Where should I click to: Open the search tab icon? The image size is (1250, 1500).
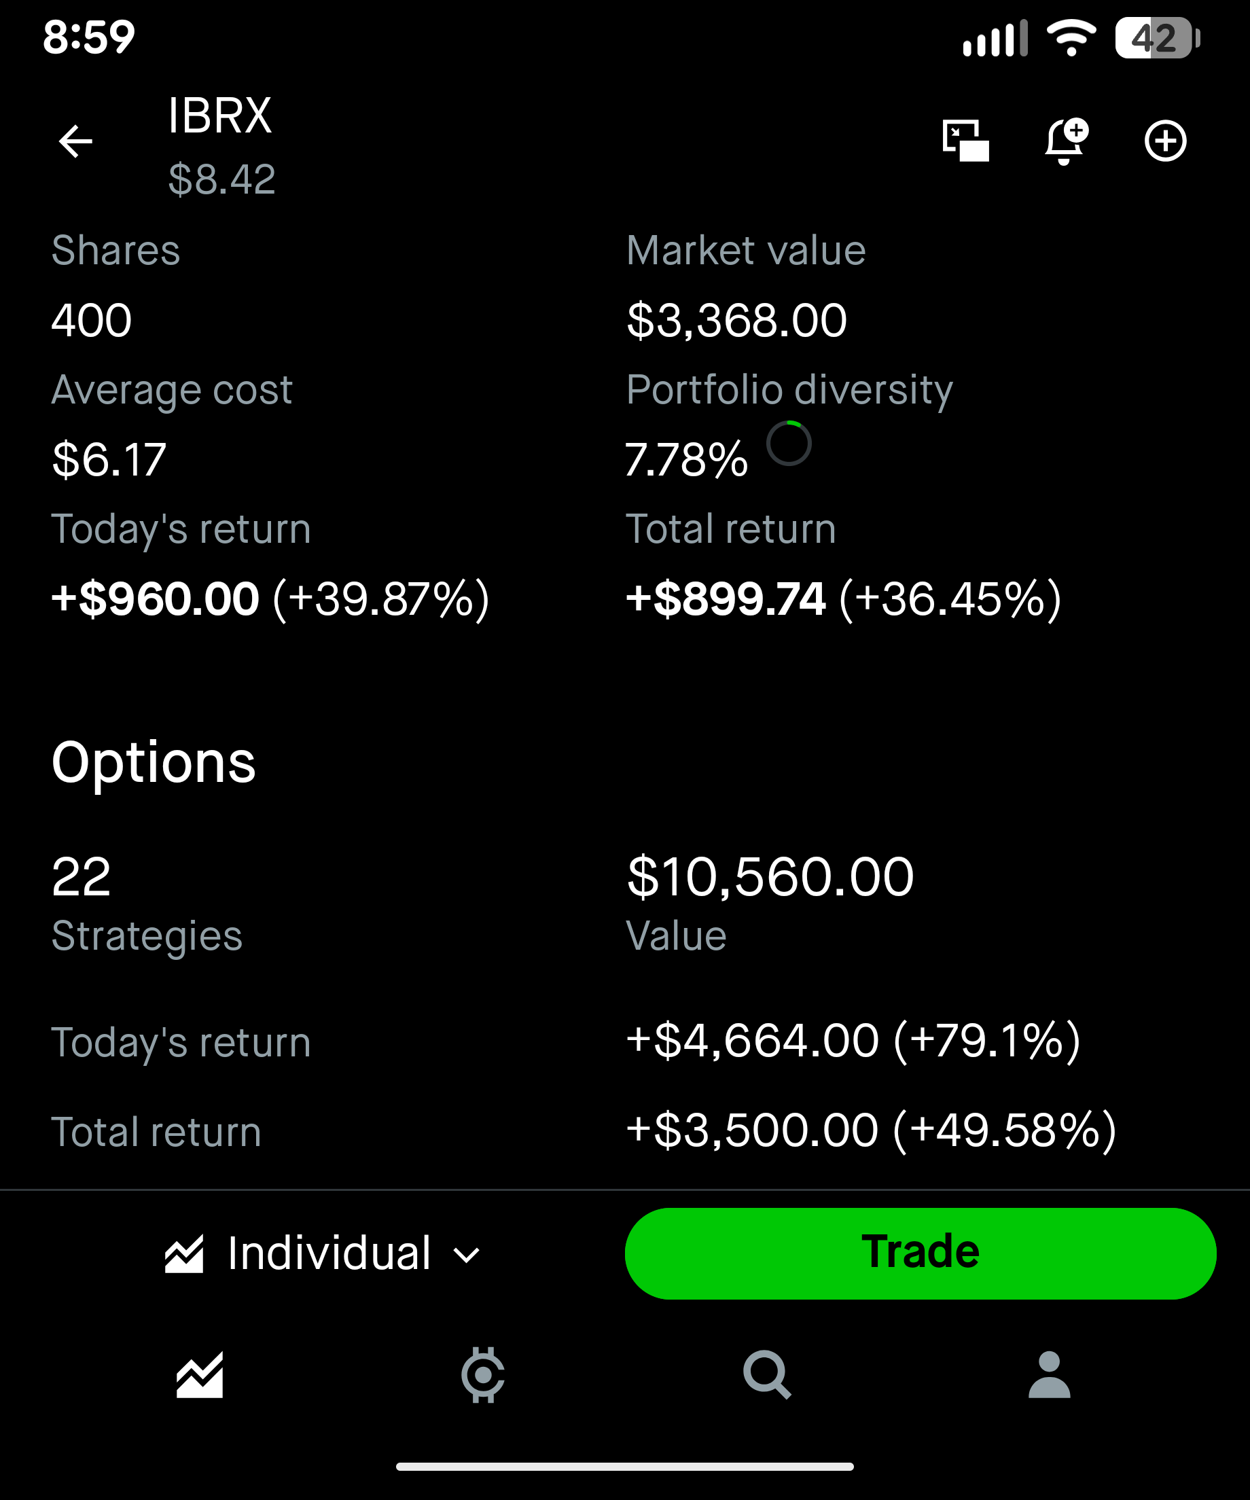[x=766, y=1375]
